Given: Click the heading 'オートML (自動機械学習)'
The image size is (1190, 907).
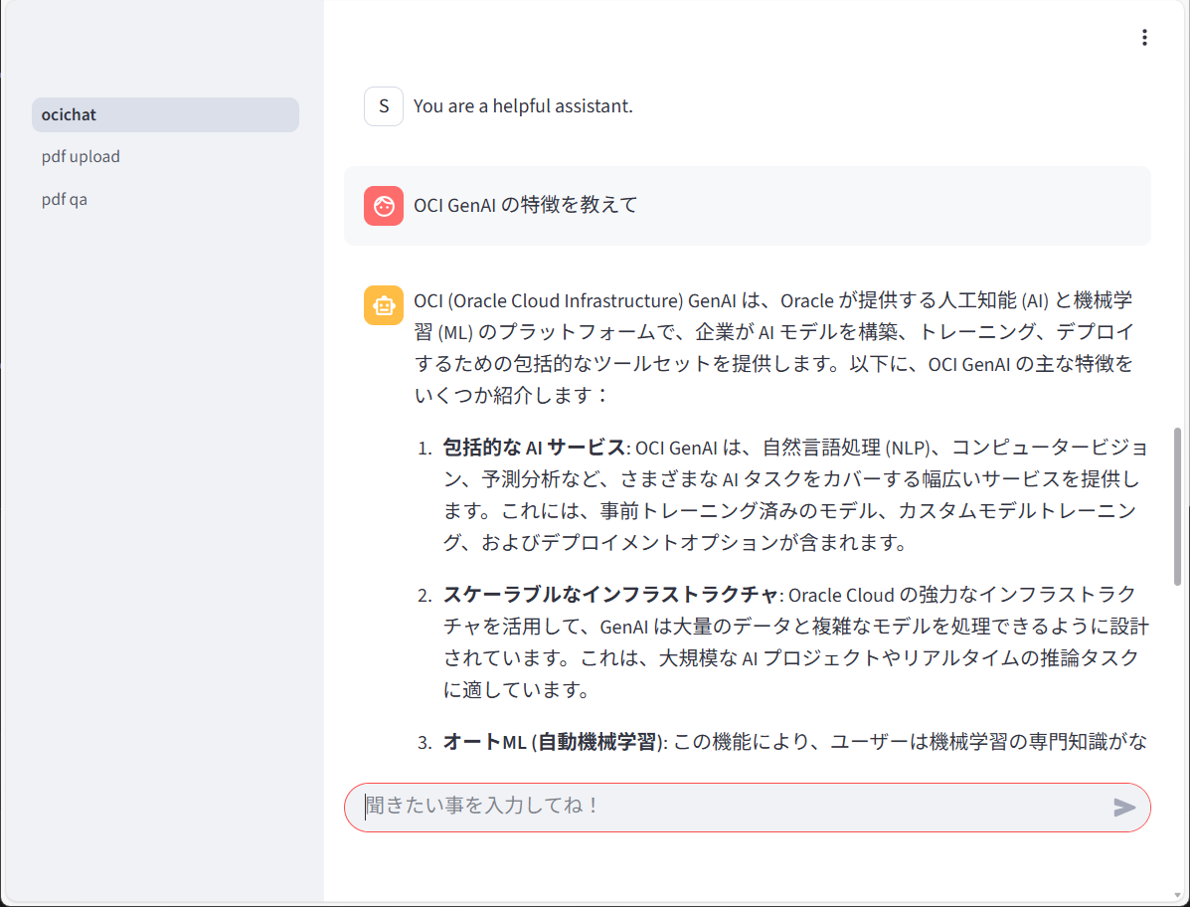Looking at the screenshot, I should click(x=554, y=742).
